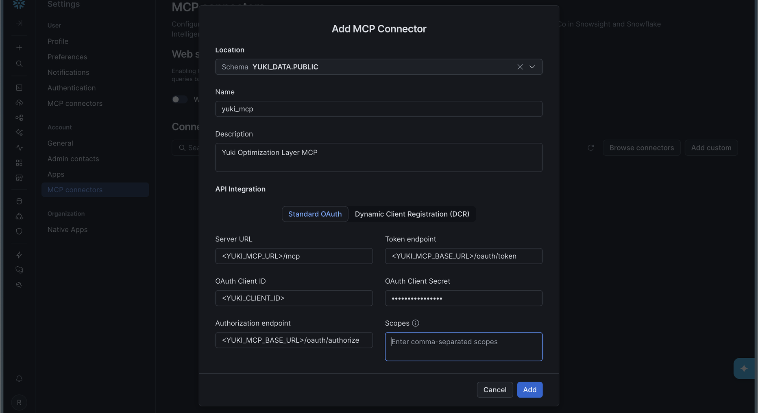Image resolution: width=758 pixels, height=413 pixels.
Task: Open Authentication settings
Action: click(x=72, y=88)
